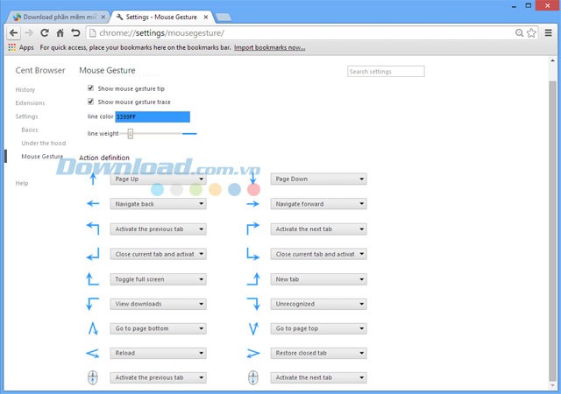Click the right-angle gesture icon beside Restore closed tab

click(253, 353)
